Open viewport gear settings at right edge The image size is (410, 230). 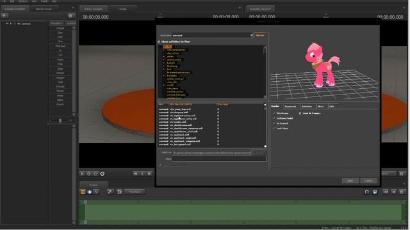click(x=402, y=174)
